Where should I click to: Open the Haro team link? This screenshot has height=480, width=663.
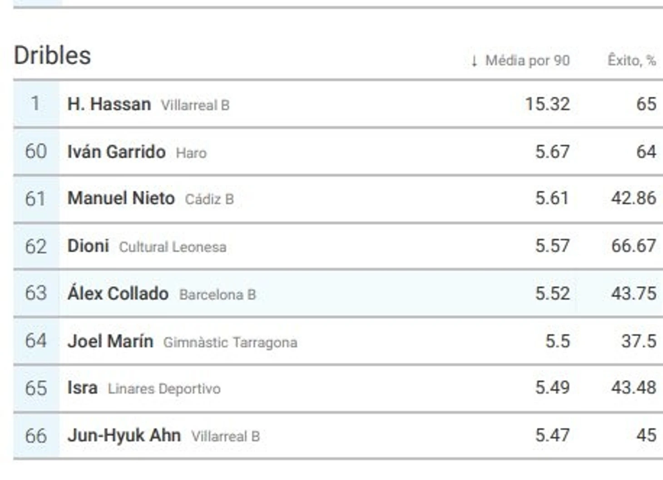click(x=191, y=153)
